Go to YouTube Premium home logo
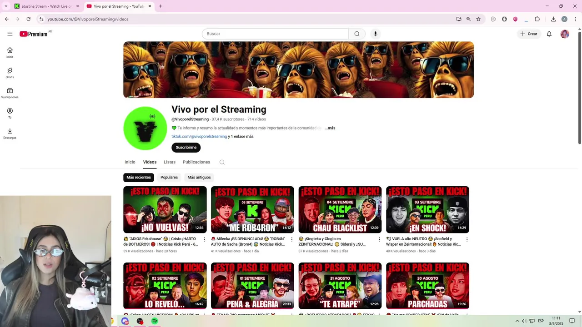The height and width of the screenshot is (327, 582). [34, 34]
